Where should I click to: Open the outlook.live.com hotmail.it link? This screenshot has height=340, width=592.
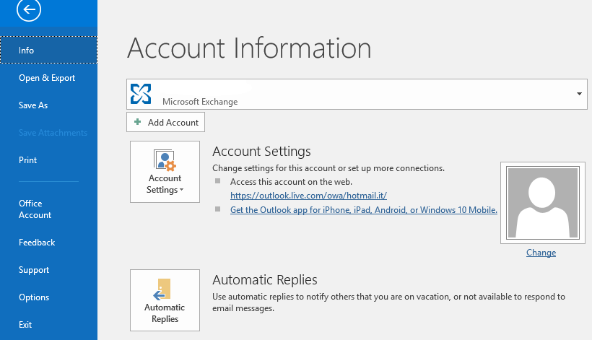(x=308, y=196)
